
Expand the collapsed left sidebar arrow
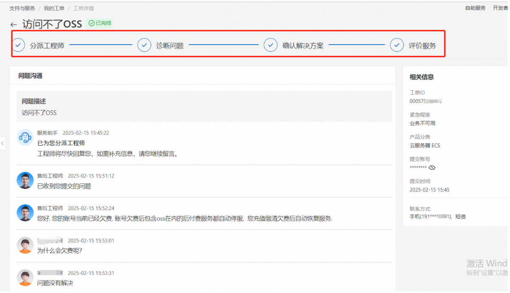tap(3, 144)
